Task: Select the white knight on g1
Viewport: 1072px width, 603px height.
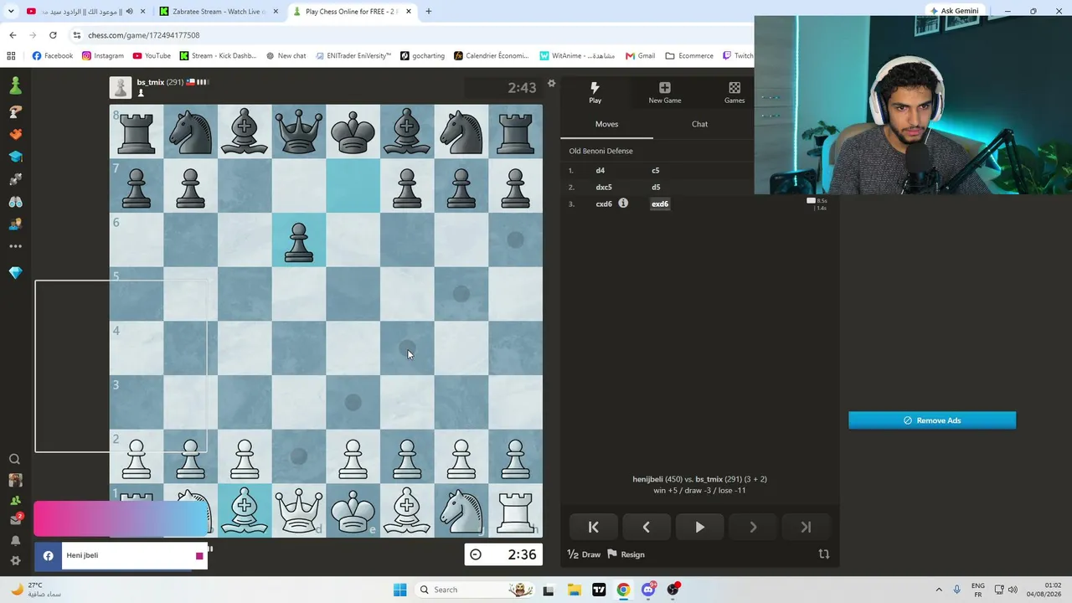Action: tap(461, 511)
